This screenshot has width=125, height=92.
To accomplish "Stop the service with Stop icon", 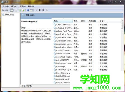I will click(x=40, y=10).
